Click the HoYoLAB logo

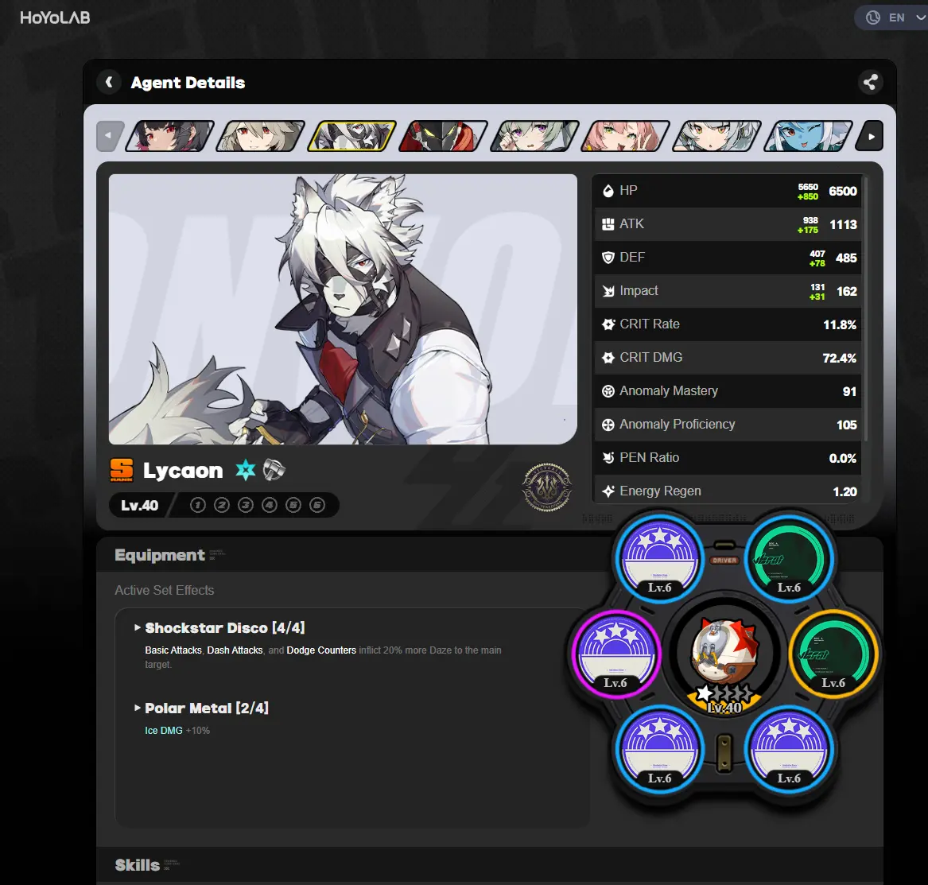[x=55, y=17]
